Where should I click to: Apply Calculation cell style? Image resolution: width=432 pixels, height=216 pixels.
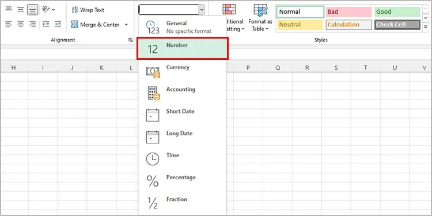[x=349, y=25]
